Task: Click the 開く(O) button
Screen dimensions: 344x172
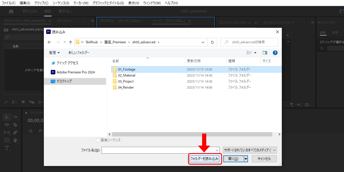Action: 233,159
